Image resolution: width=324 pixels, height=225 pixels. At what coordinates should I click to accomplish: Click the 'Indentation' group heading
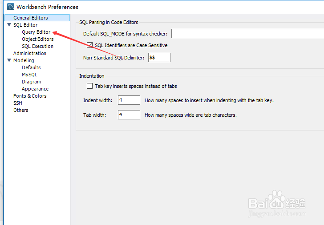click(92, 76)
